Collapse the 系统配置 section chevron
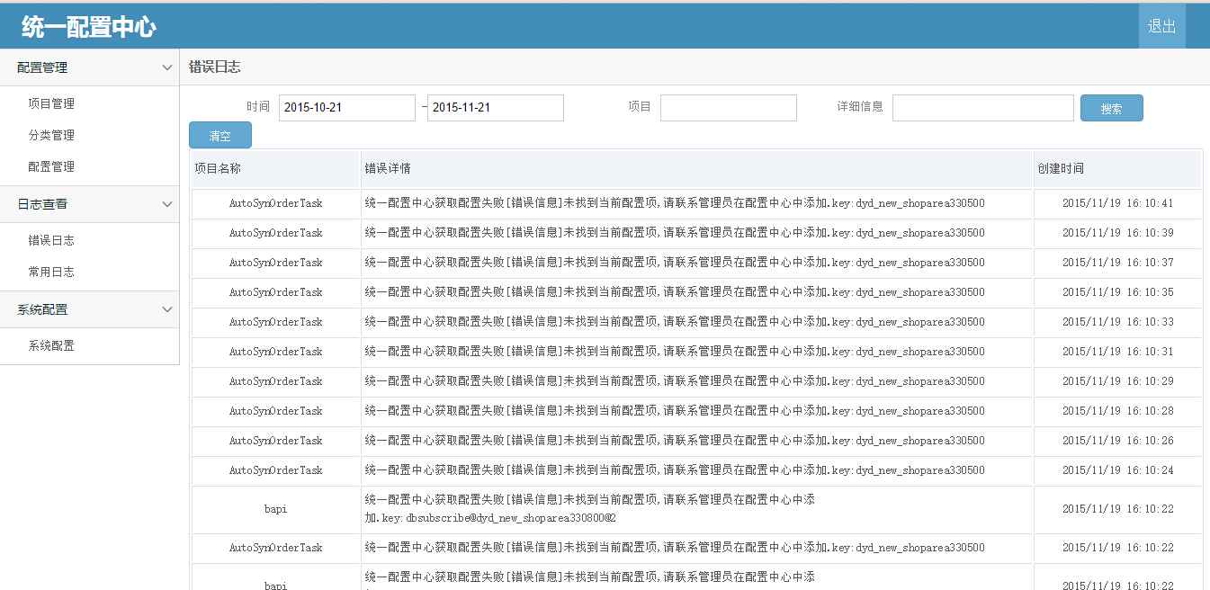 point(167,309)
